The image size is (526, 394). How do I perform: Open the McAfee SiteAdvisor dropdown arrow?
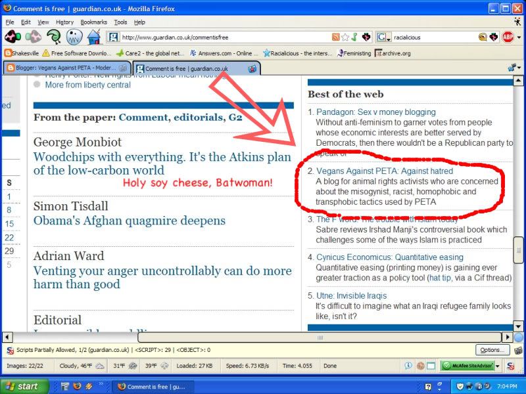coord(498,366)
